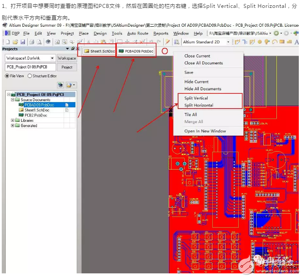Select the place fill rectangle tool
Image resolution: width=301 pixels, height=276 pixels.
[282, 42]
